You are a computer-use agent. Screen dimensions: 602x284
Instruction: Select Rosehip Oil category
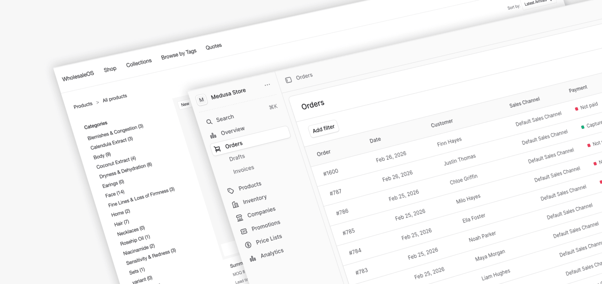(x=135, y=240)
